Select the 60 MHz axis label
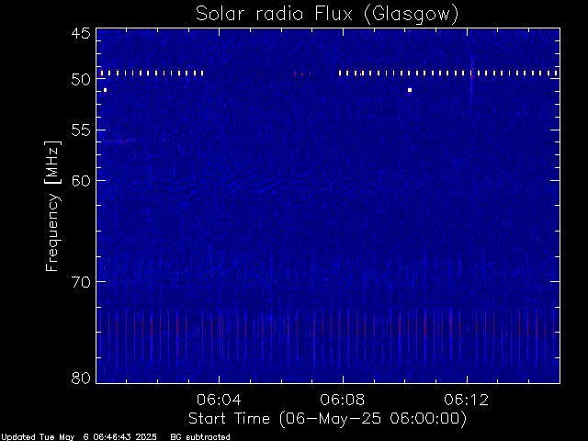 tap(81, 181)
